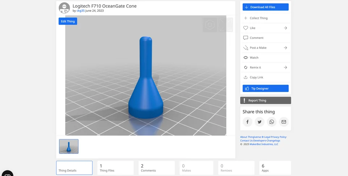Open the Legal link
Image resolution: width=348 pixels, height=176 pixels.
click(x=267, y=137)
